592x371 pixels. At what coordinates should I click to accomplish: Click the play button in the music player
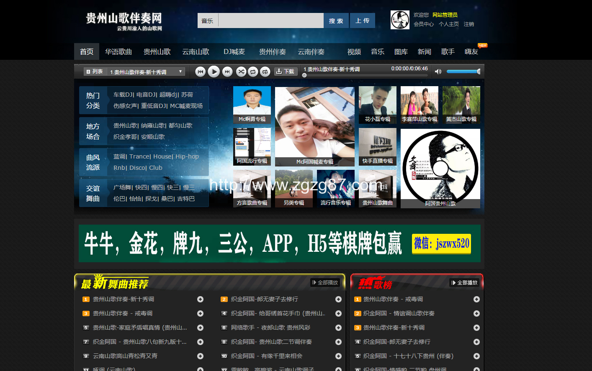(x=214, y=72)
